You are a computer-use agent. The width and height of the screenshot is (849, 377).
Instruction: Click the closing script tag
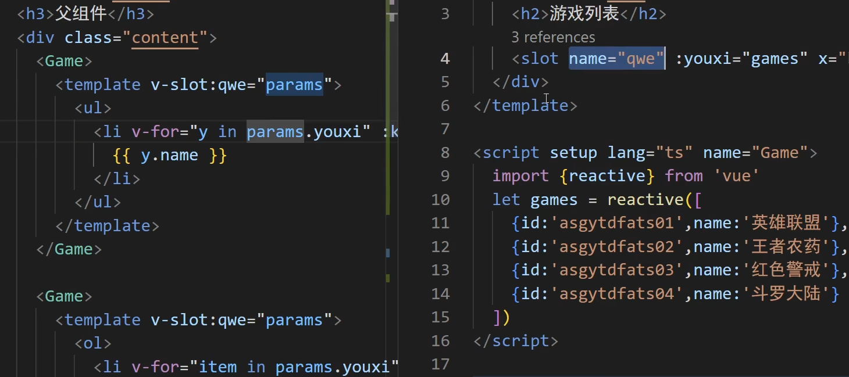click(x=516, y=340)
